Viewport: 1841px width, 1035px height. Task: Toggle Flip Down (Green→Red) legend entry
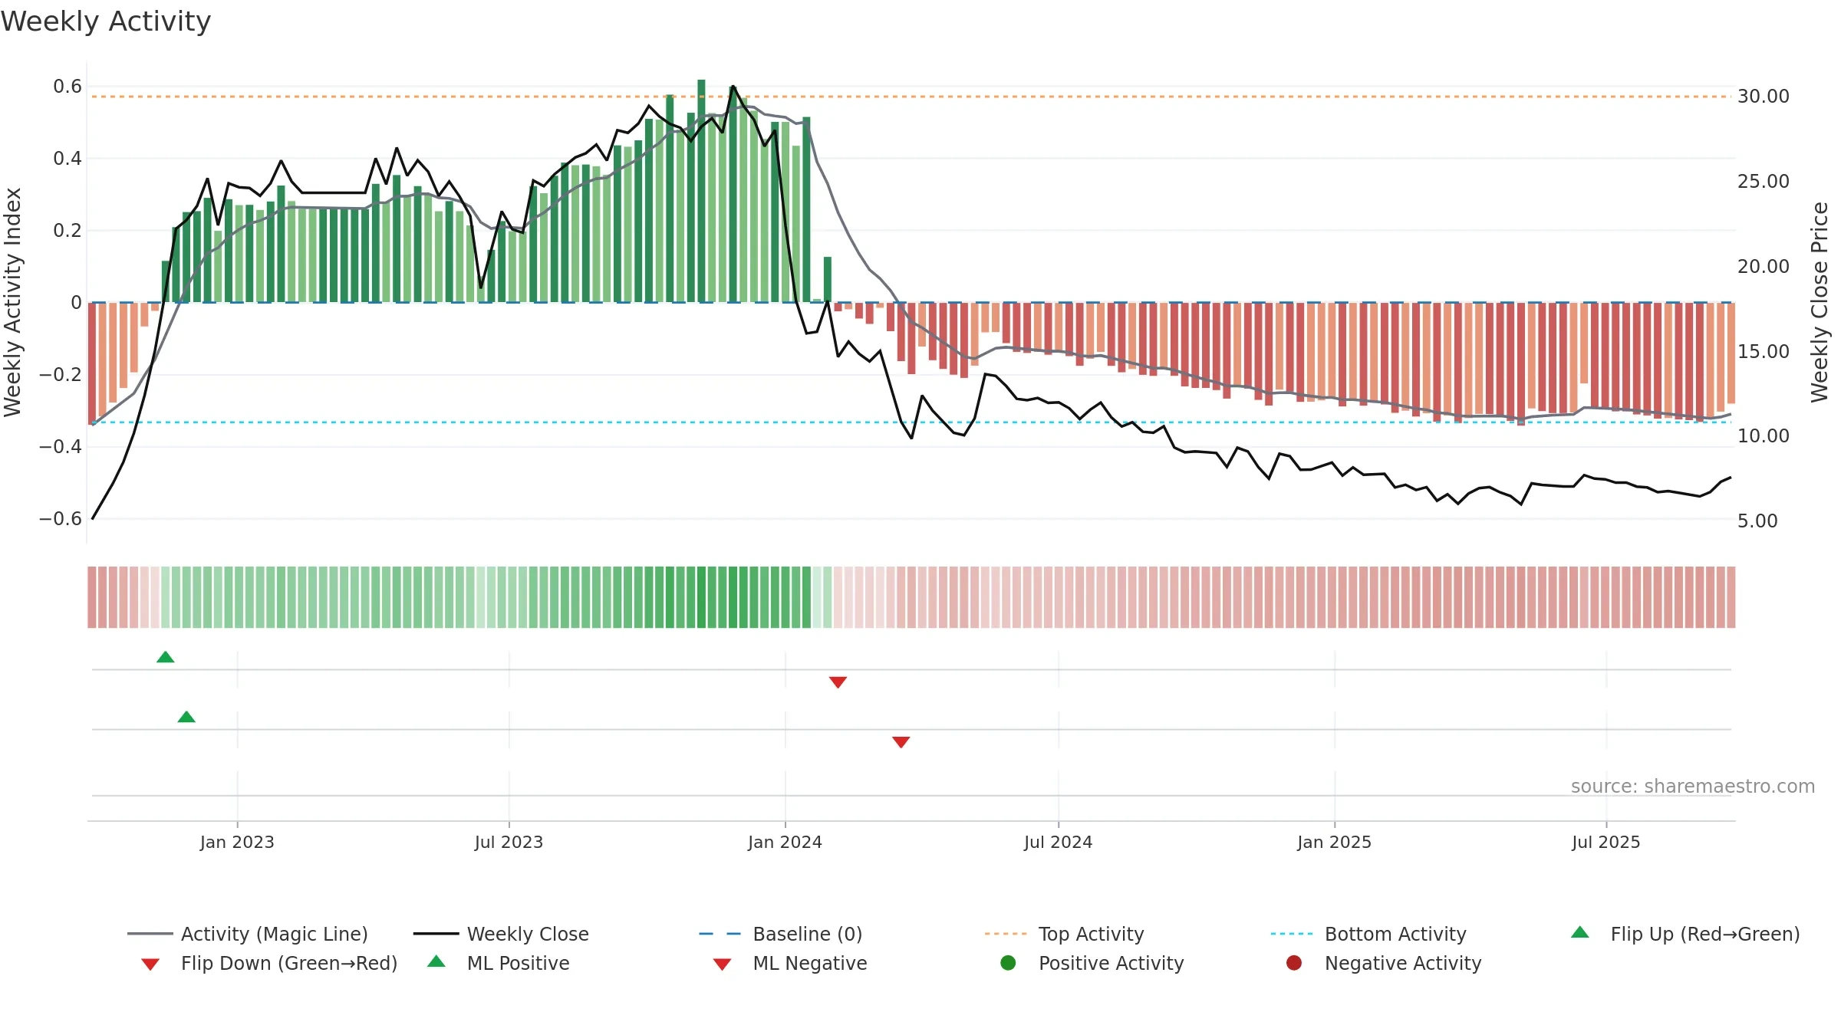click(268, 963)
